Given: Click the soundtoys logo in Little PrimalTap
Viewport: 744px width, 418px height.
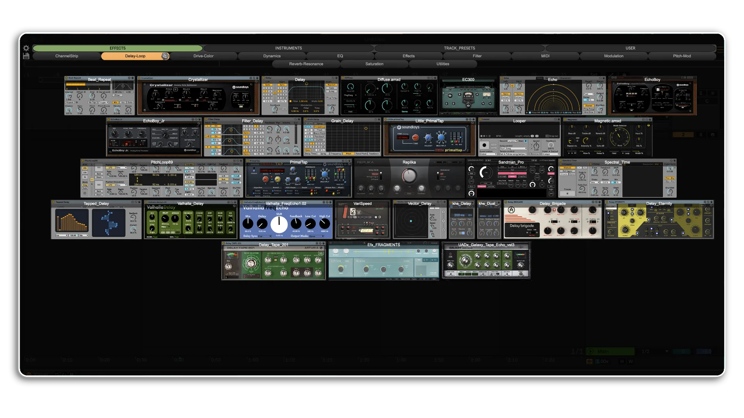Looking at the screenshot, I should click(408, 127).
